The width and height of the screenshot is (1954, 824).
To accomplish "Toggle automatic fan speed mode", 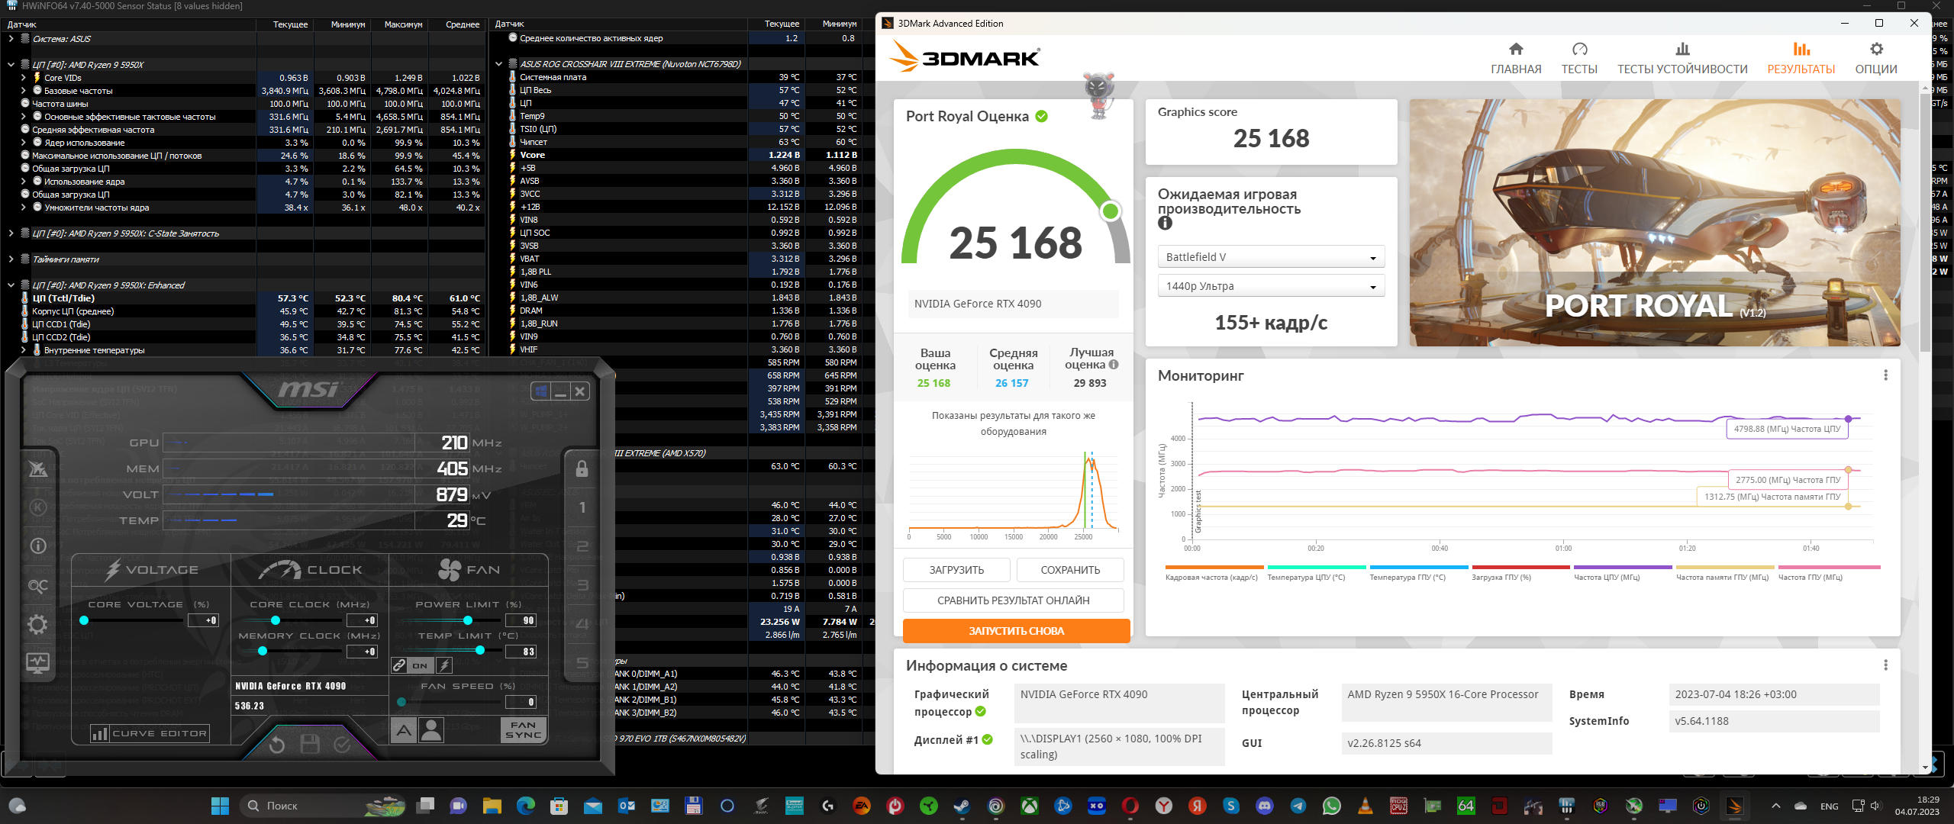I will click(x=404, y=730).
